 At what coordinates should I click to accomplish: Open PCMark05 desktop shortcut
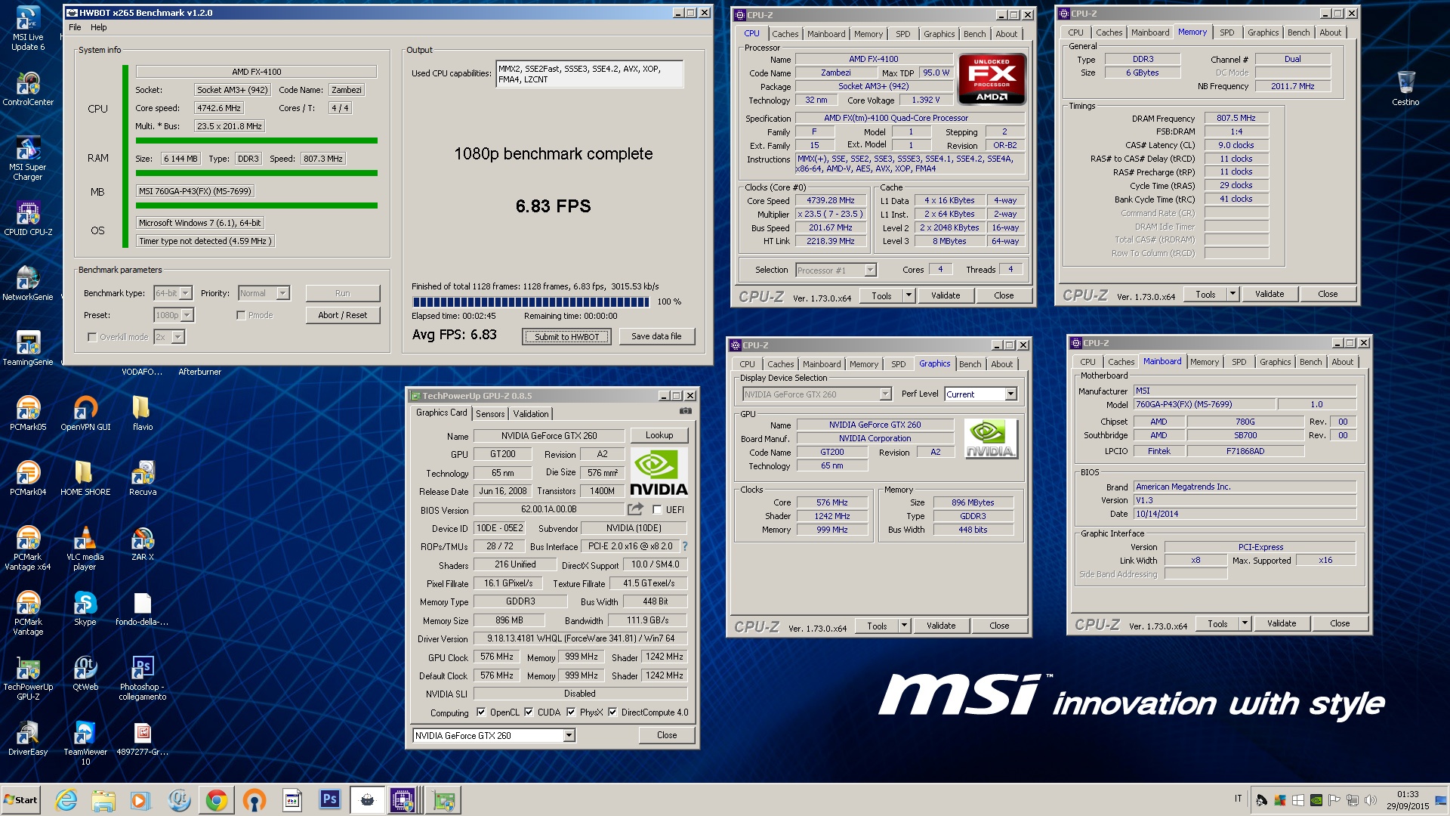click(x=28, y=414)
